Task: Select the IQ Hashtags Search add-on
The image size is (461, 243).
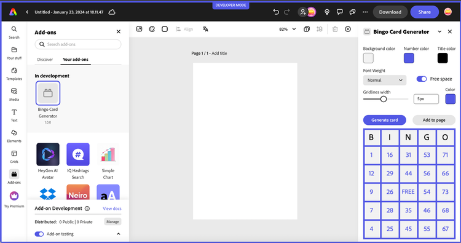Action: tap(78, 154)
